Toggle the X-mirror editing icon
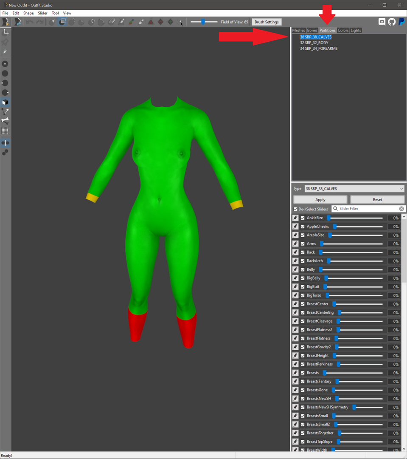Image resolution: width=407 pixels, height=459 pixels. [5, 143]
